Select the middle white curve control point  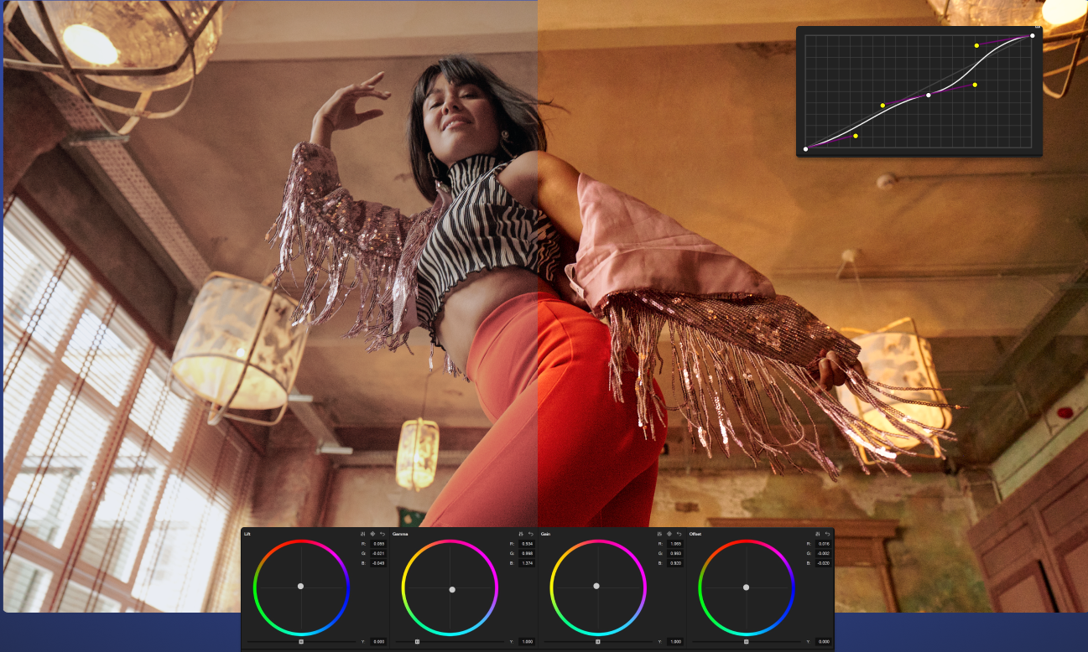pos(929,96)
